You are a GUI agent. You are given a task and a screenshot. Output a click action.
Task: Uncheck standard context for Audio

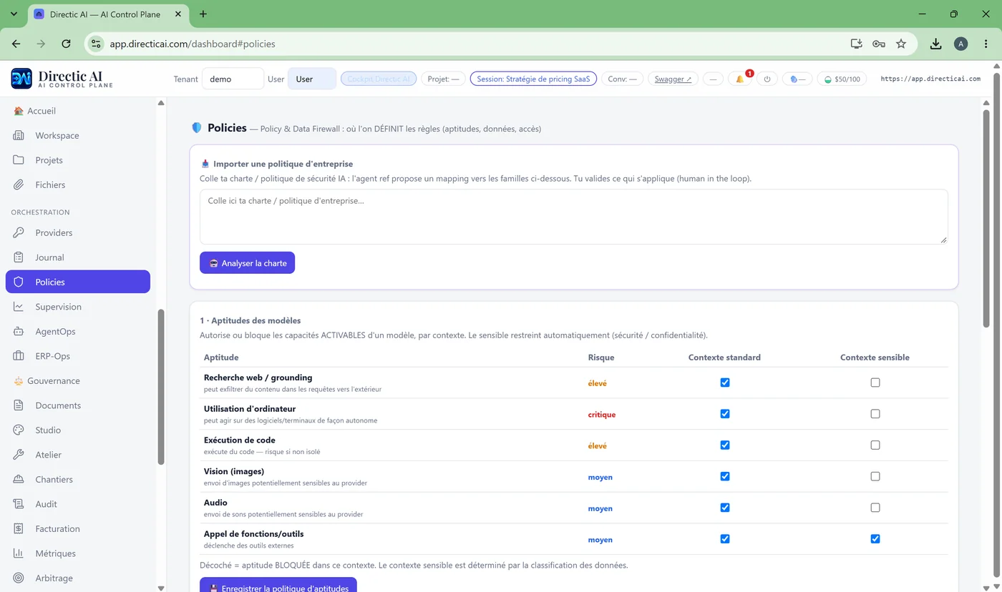pos(725,508)
